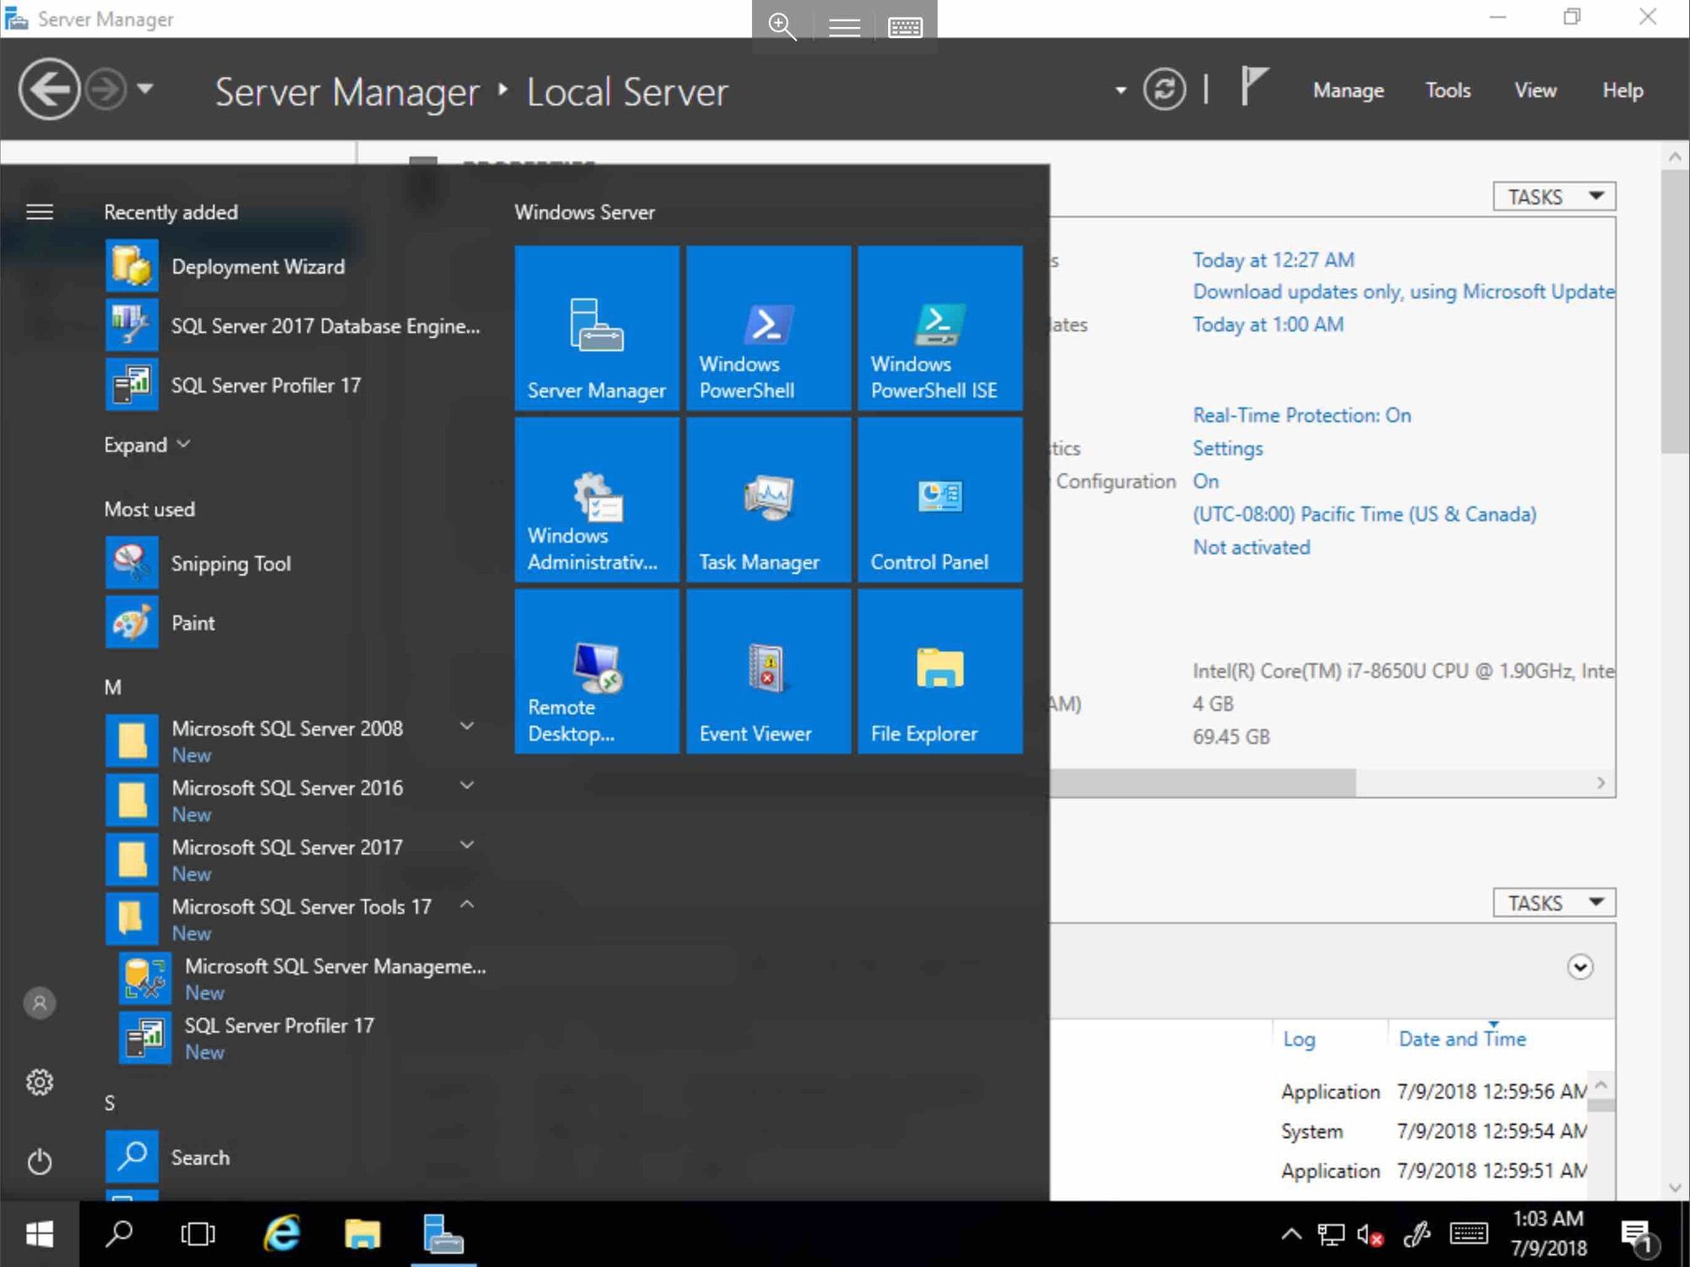Open the Events TASKS dropdown
Image resolution: width=1690 pixels, height=1267 pixels.
coord(1554,903)
